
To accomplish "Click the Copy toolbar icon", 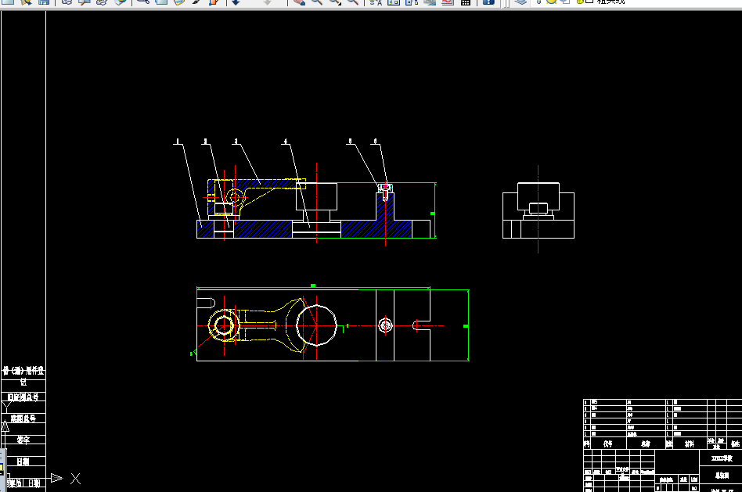I will click(x=161, y=2).
